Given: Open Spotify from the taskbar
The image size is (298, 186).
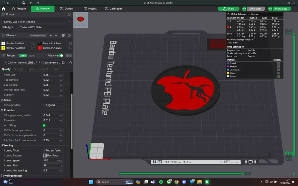Looking at the screenshot, I should [161, 182].
